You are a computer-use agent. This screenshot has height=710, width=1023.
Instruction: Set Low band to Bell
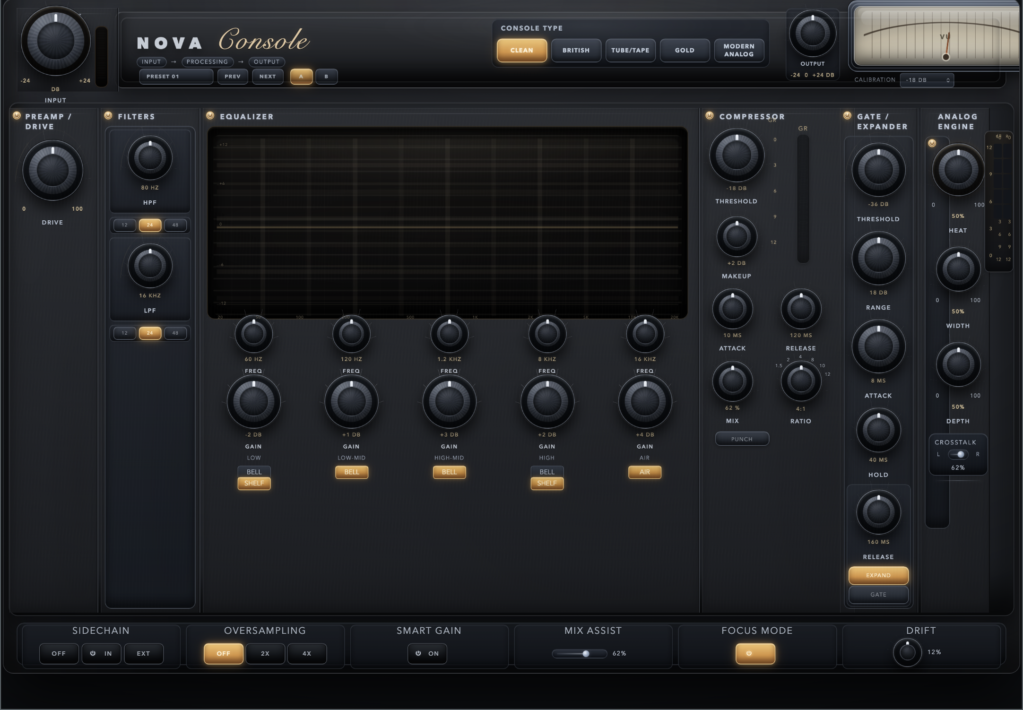coord(254,472)
